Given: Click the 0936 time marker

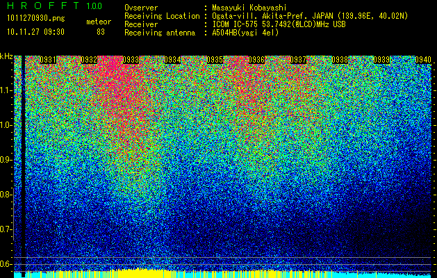Looking at the screenshot, I should pyautogui.click(x=256, y=60).
